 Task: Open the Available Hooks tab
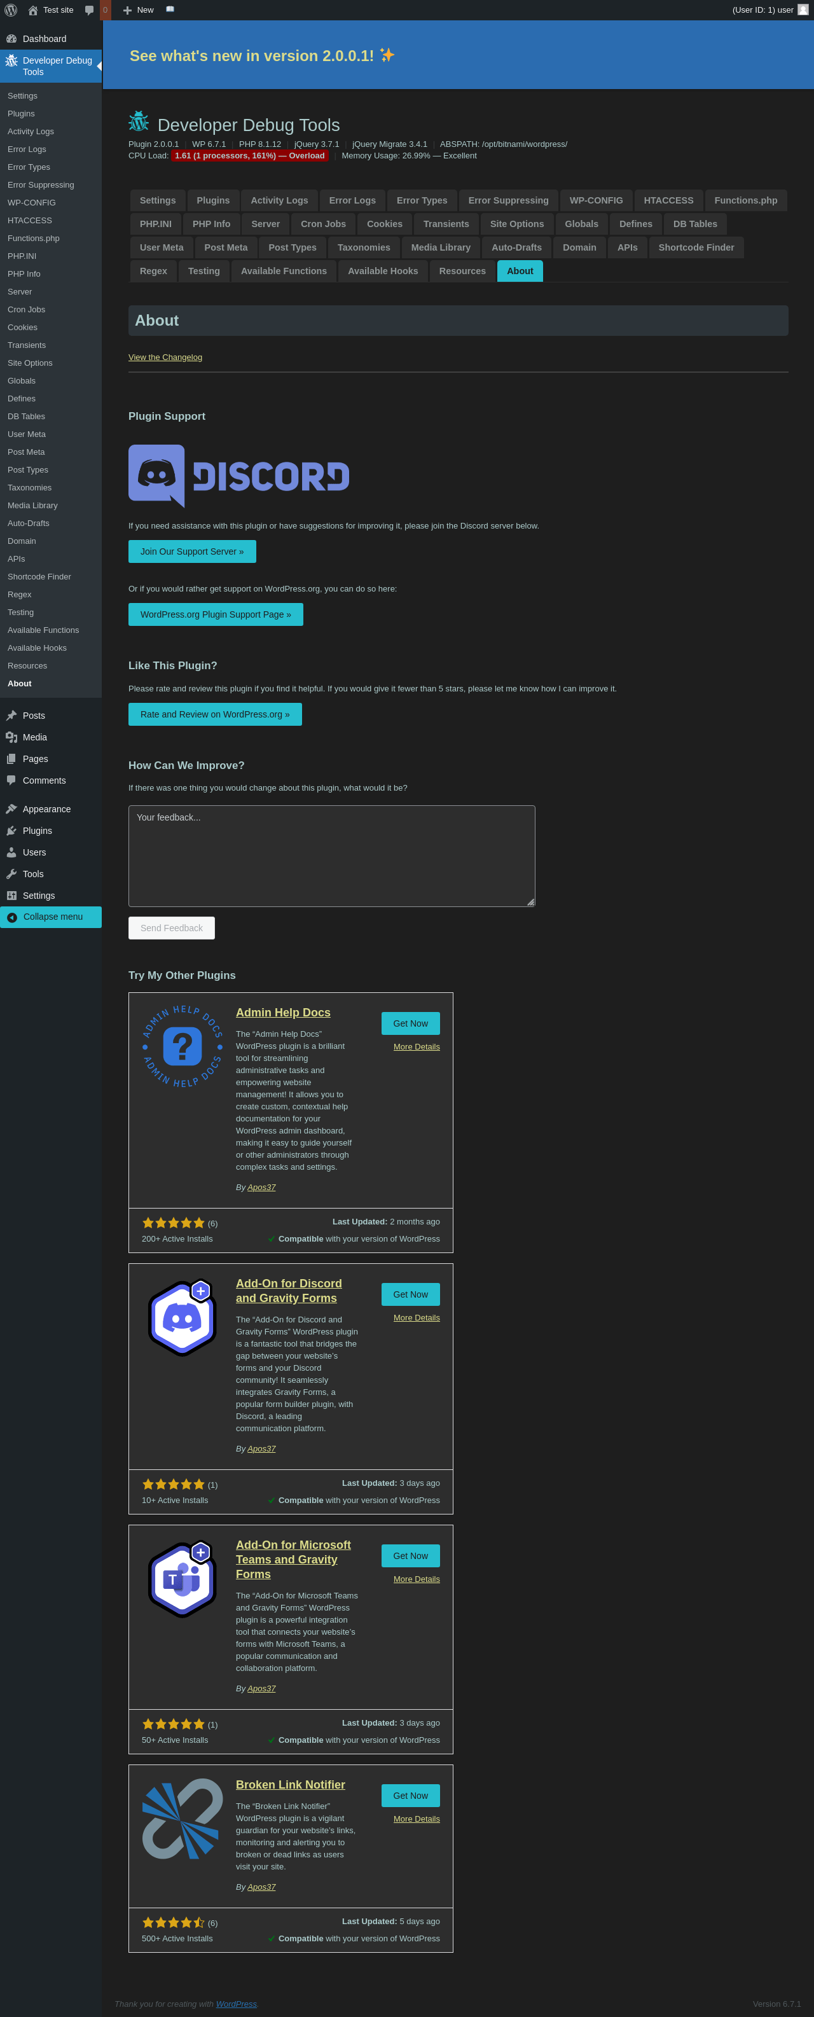point(383,271)
